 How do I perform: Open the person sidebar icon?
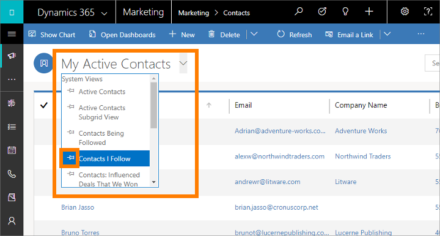[x=12, y=221]
